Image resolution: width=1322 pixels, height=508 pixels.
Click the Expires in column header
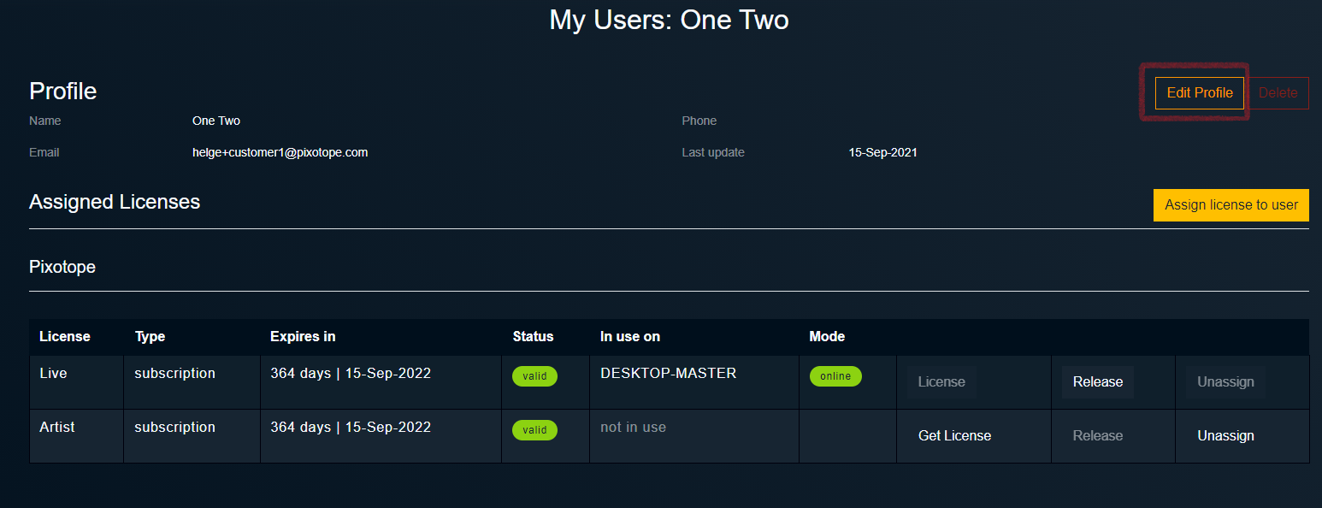(x=303, y=336)
